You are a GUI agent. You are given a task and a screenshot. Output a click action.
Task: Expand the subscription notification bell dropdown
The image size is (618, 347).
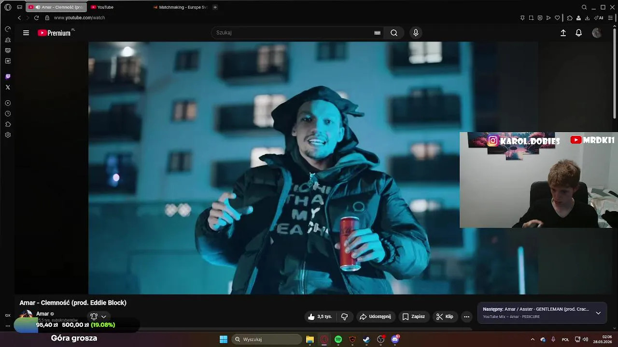(98, 317)
